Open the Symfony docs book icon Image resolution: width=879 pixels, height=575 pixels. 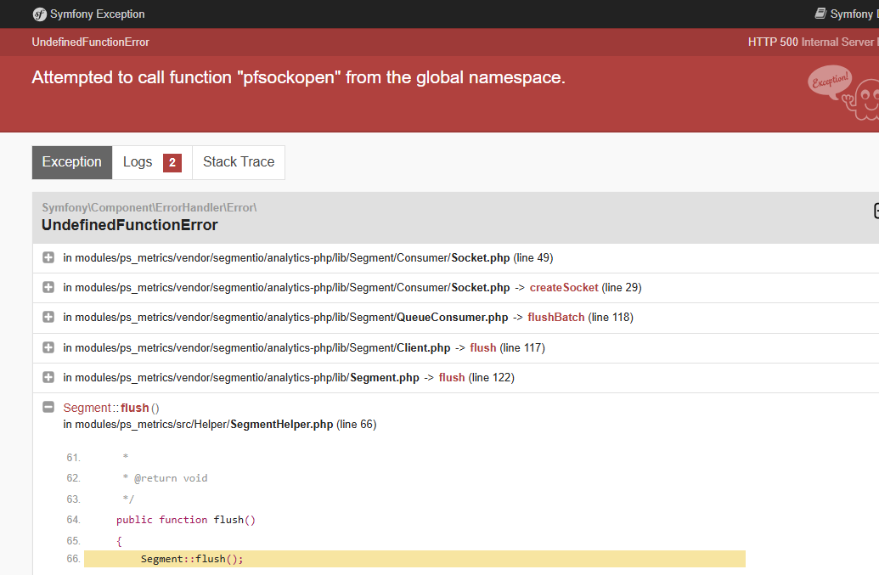(820, 14)
